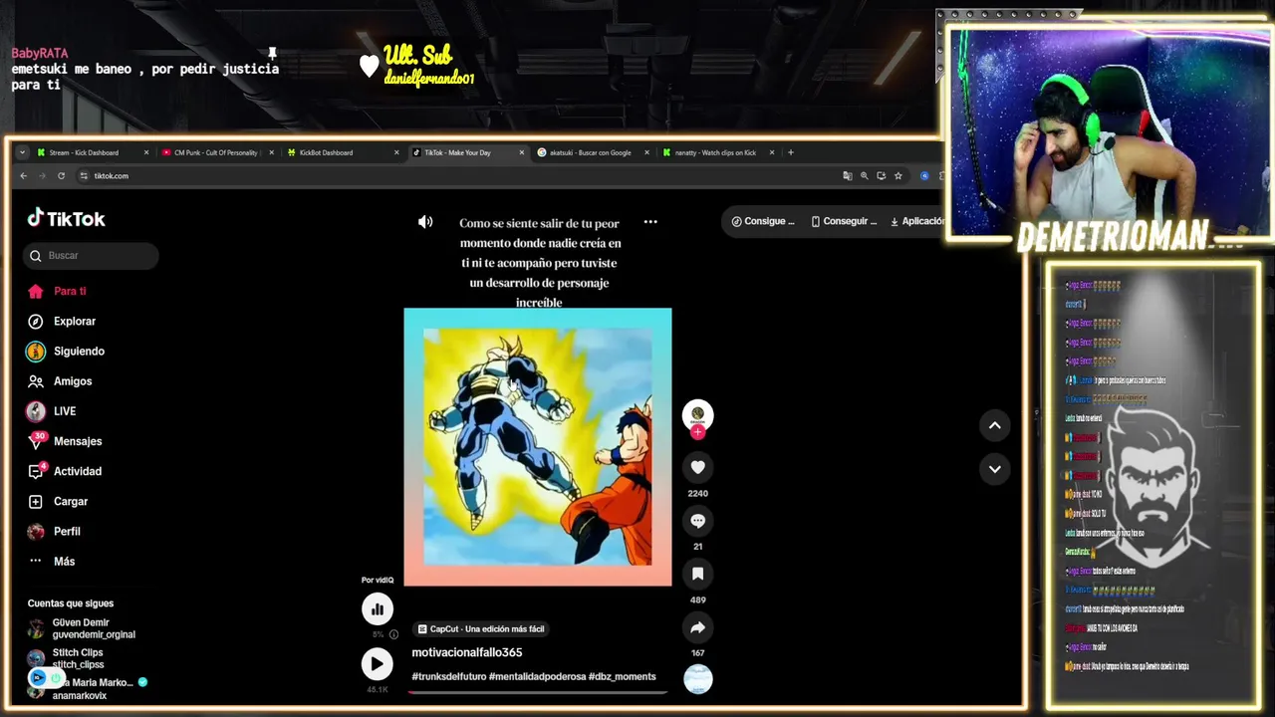The height and width of the screenshot is (717, 1275).
Task: Click the Conseguir app button
Action: 844,221
